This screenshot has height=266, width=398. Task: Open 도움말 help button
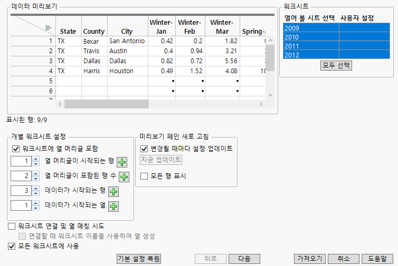(x=377, y=259)
